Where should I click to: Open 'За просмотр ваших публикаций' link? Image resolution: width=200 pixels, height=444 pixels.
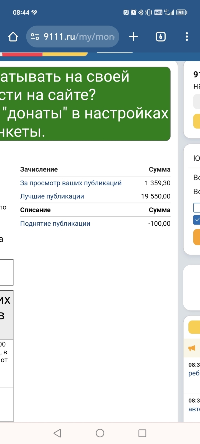coord(71,183)
